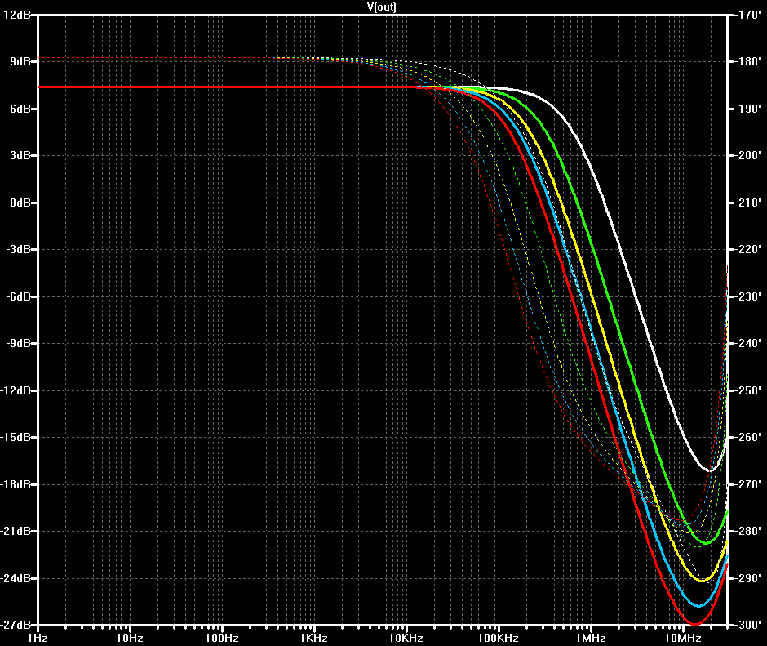Click the -250° phase axis label
The width and height of the screenshot is (767, 646).
[749, 390]
